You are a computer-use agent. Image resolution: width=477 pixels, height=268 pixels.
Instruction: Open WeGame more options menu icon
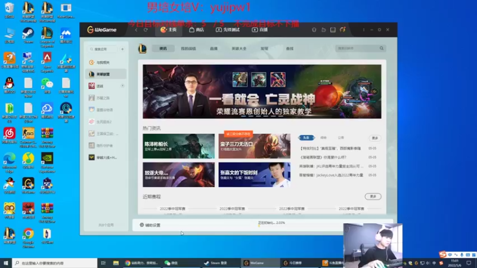[x=364, y=30]
